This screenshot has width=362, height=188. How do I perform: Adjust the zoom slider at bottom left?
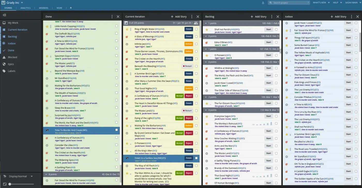coord(10,184)
